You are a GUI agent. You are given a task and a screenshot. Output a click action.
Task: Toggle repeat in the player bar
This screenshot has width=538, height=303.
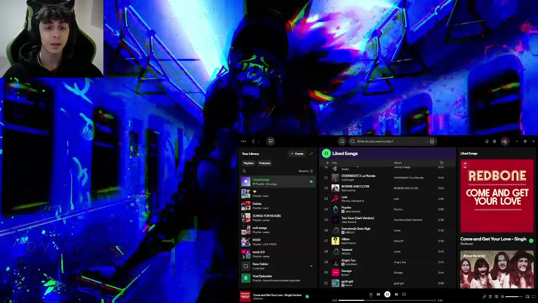point(404,295)
